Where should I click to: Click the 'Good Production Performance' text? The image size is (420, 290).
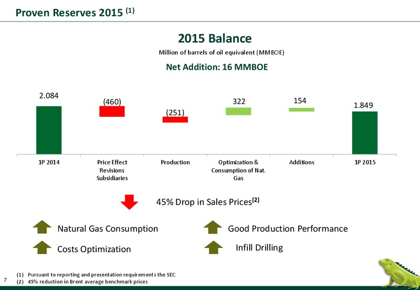tap(288, 229)
